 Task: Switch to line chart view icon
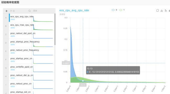coord(166,10)
